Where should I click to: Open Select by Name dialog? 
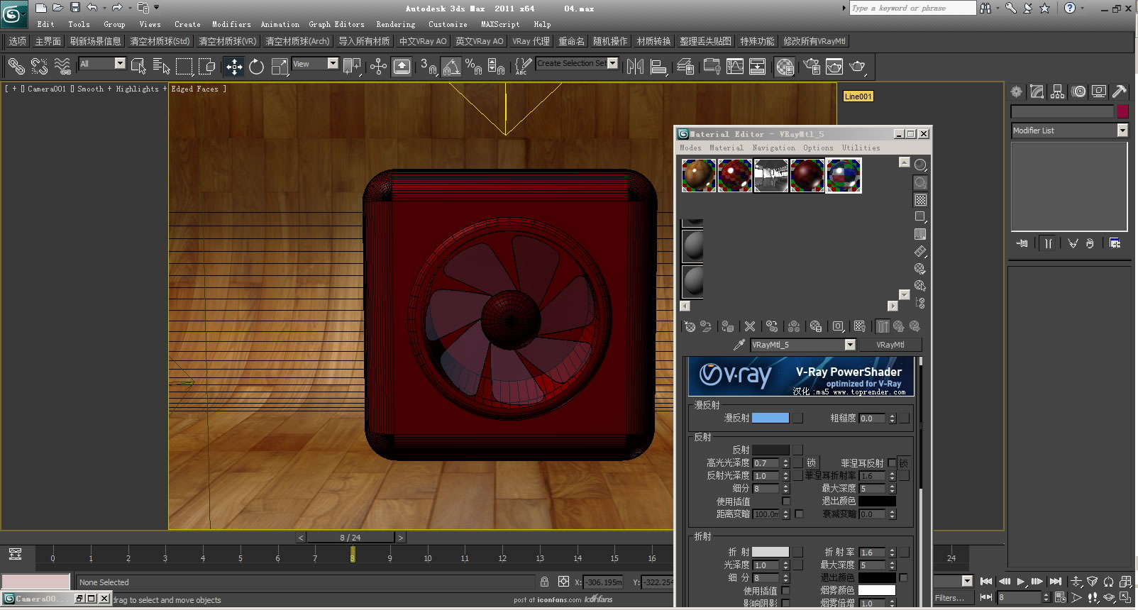click(x=161, y=67)
